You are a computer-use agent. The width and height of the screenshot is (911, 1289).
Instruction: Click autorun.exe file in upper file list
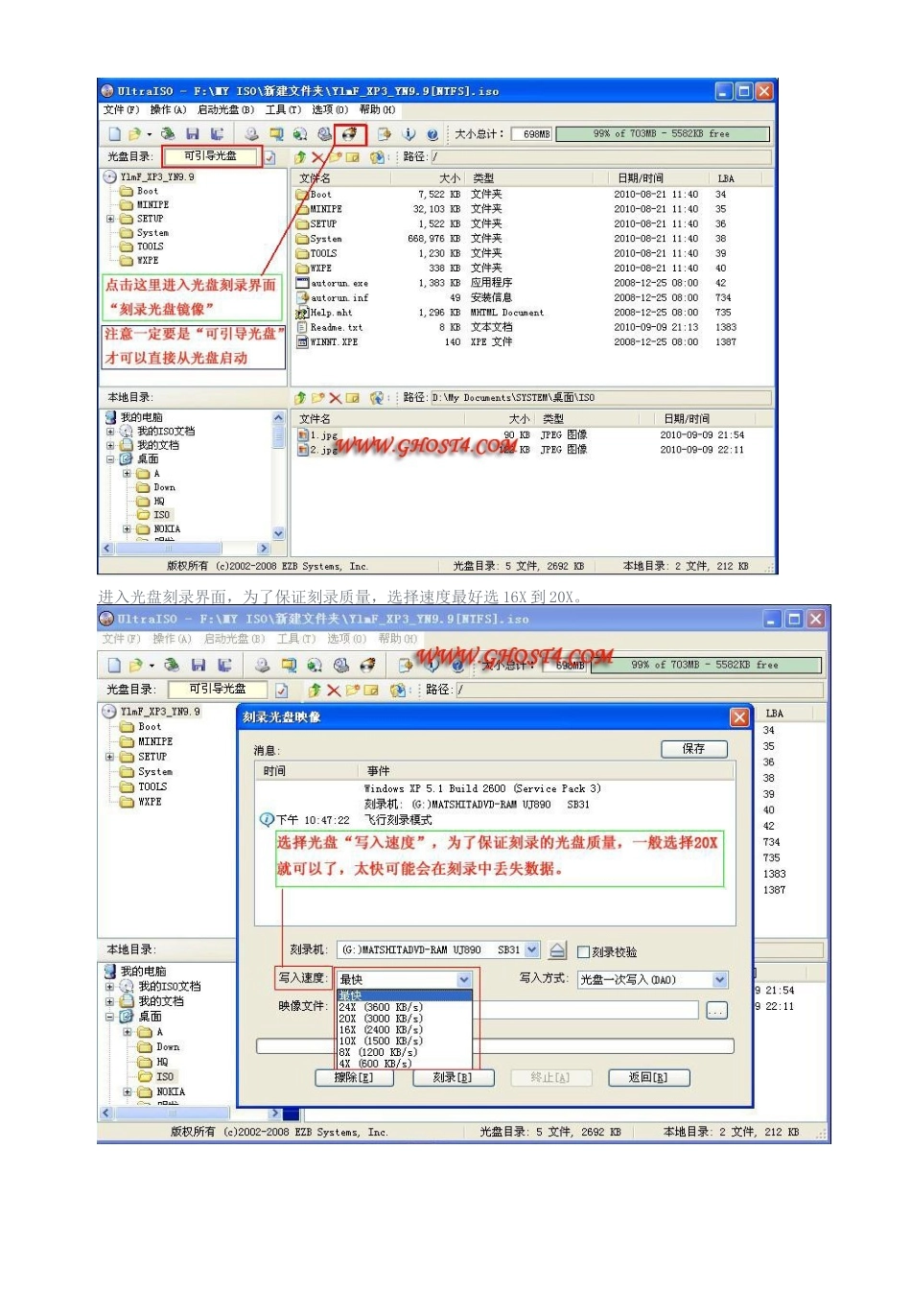333,284
